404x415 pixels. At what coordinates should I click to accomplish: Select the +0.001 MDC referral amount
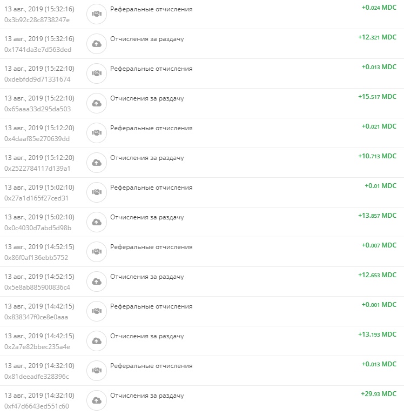click(379, 305)
